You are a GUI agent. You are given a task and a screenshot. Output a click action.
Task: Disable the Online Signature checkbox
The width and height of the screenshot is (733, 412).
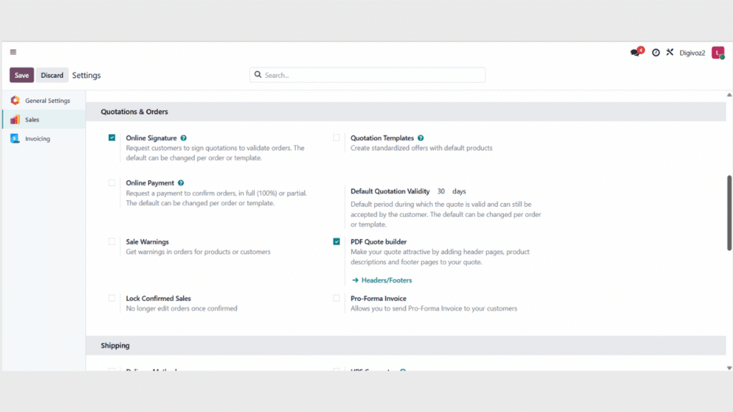[x=112, y=138]
